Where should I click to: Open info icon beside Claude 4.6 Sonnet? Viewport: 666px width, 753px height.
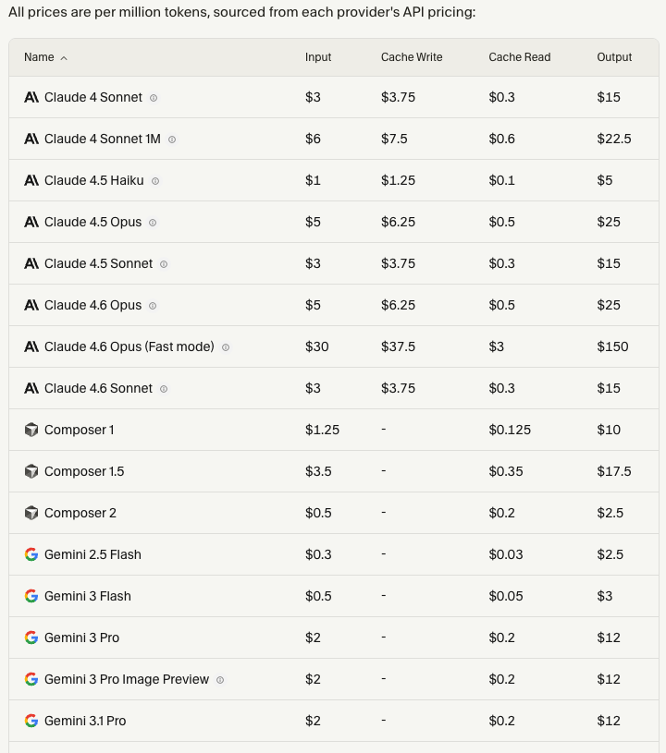(164, 389)
